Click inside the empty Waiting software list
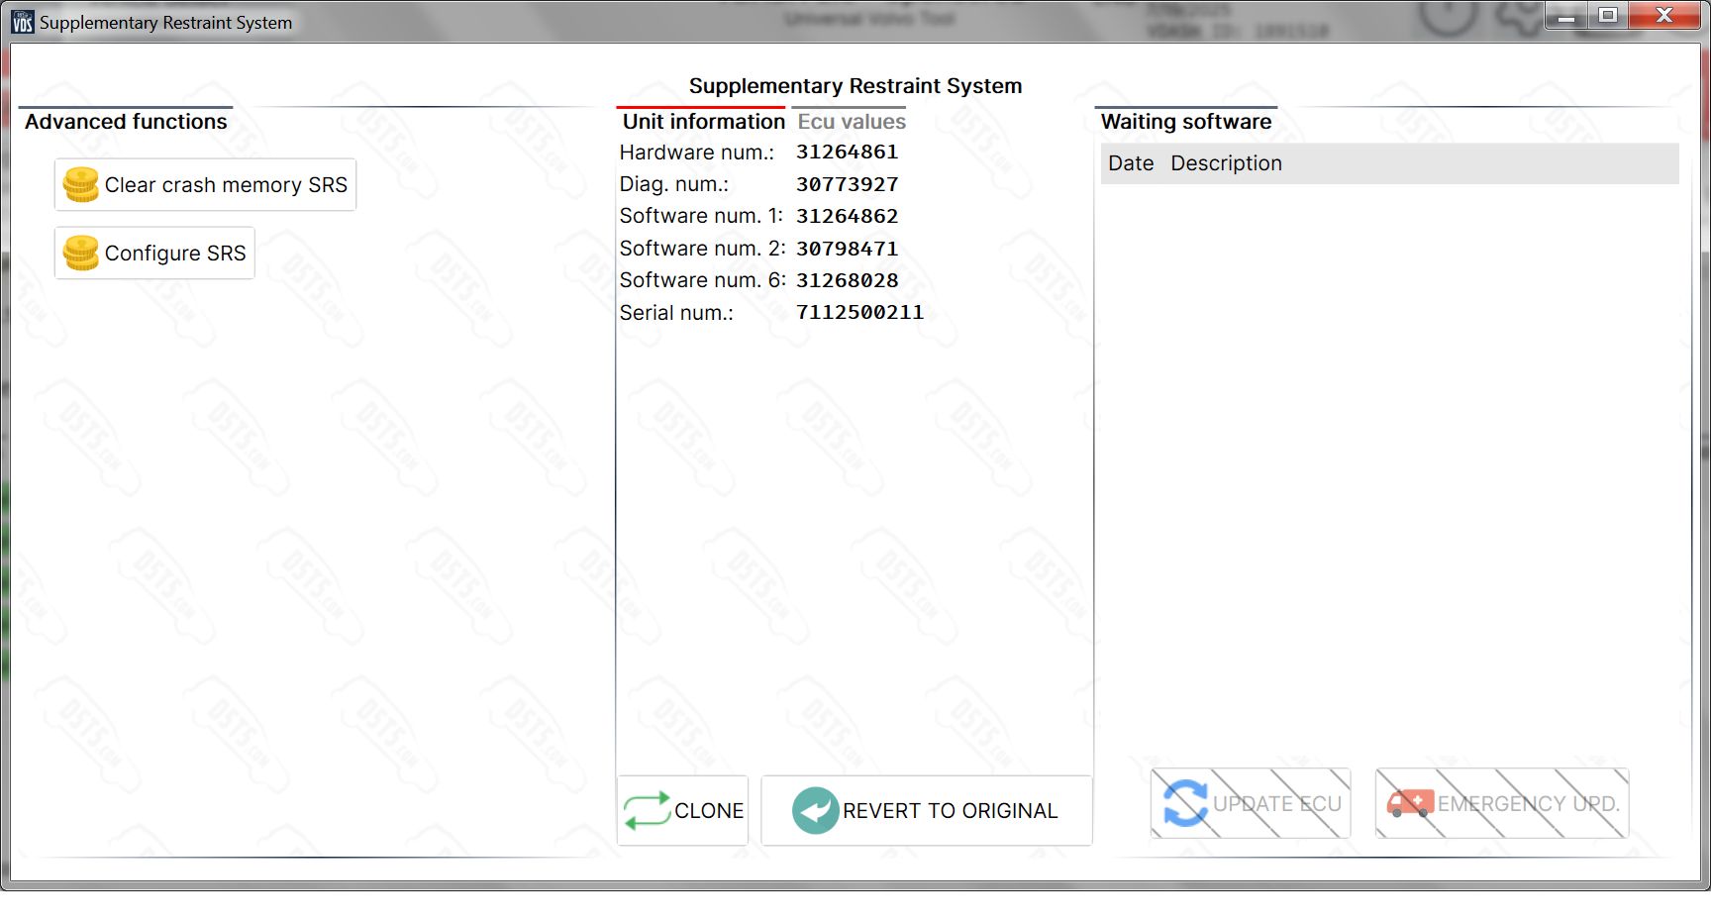 [1386, 446]
